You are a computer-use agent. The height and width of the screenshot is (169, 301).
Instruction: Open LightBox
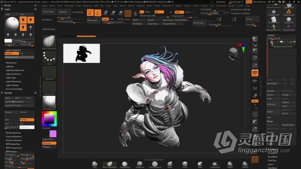[63, 12]
